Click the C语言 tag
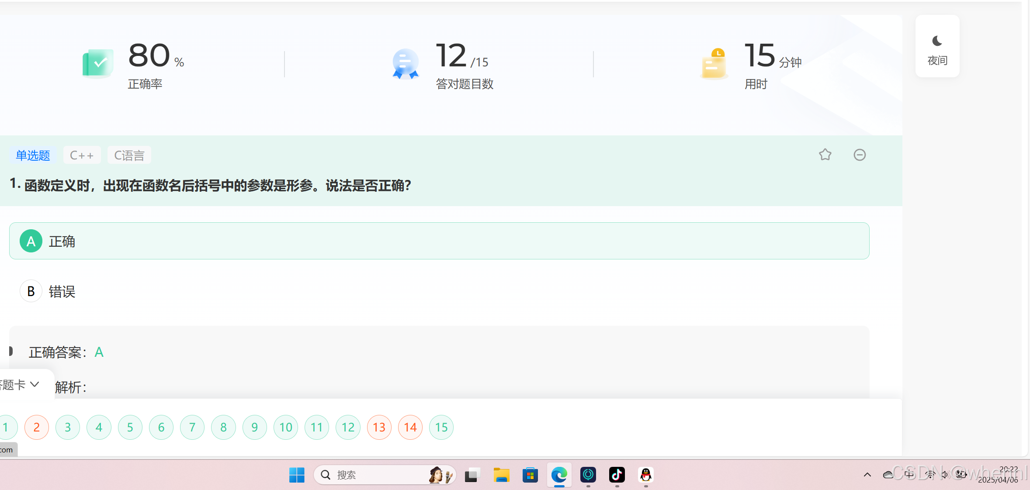The height and width of the screenshot is (490, 1030). coord(129,155)
